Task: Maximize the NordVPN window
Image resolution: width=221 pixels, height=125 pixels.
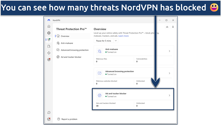Action: tap(166, 20)
